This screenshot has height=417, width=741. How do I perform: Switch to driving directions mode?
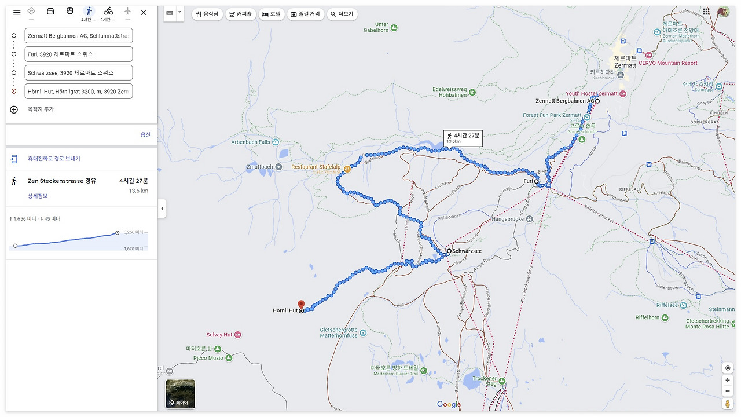click(x=50, y=12)
